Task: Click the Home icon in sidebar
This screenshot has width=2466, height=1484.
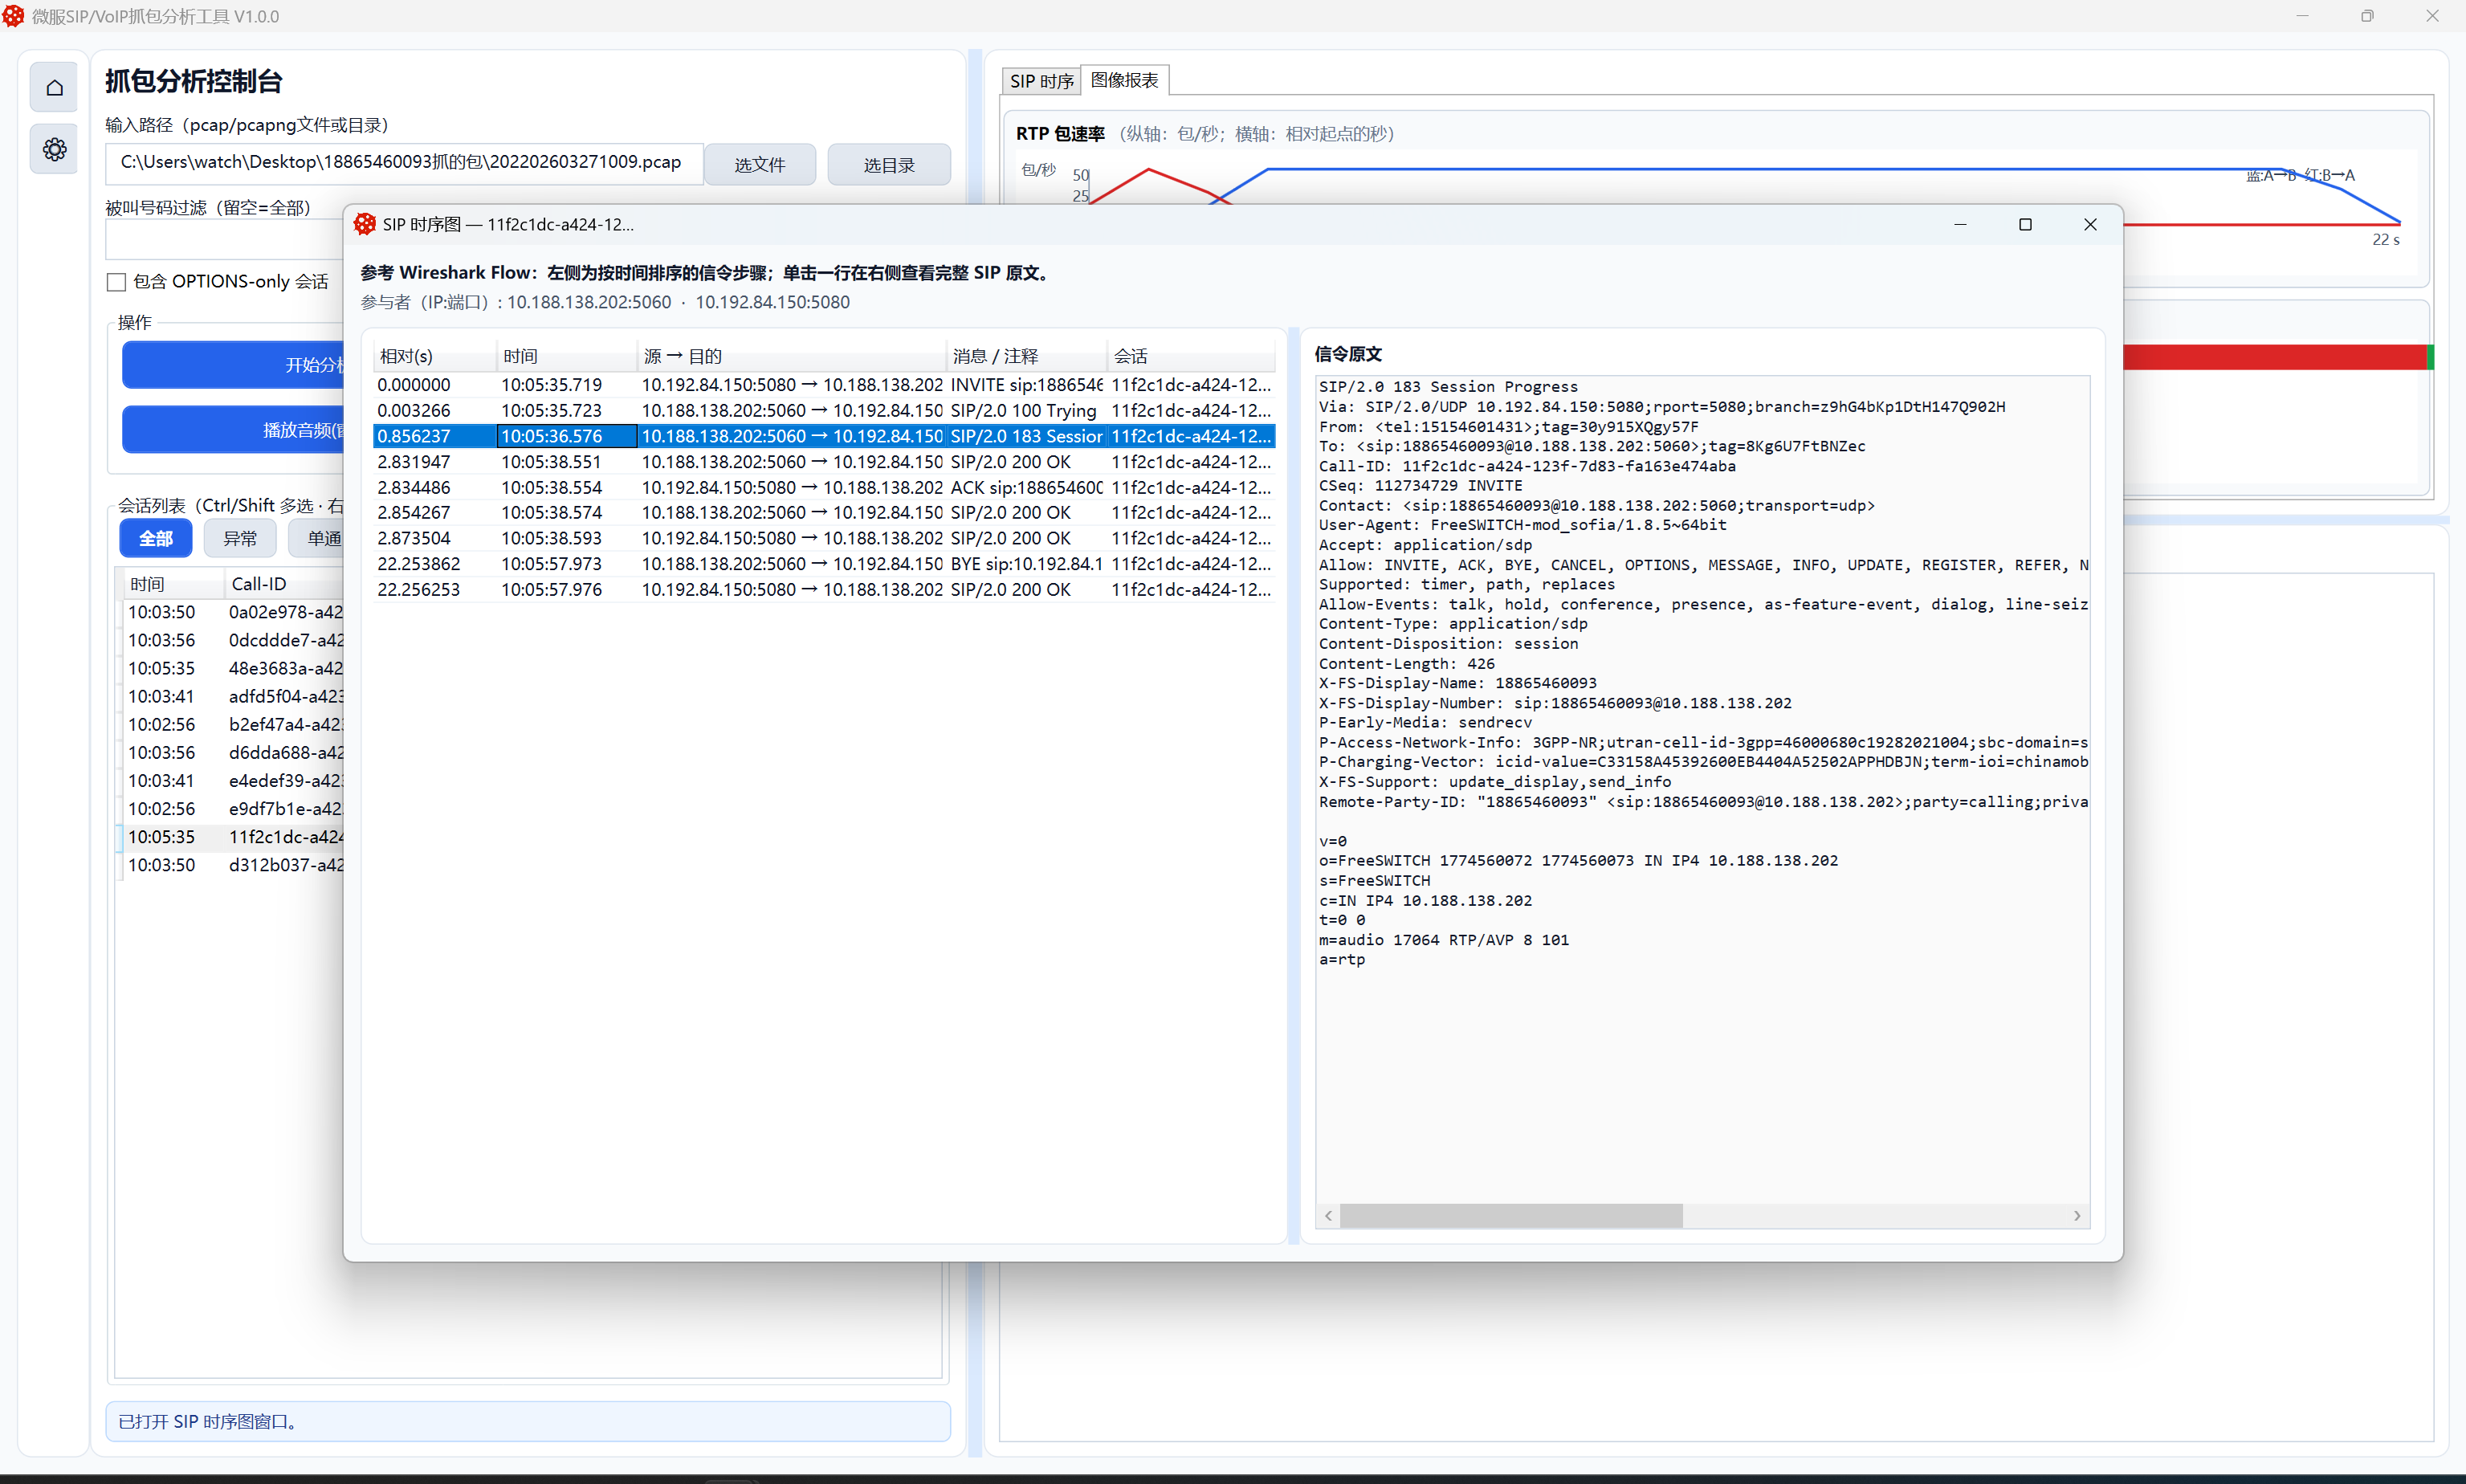Action: (54, 88)
